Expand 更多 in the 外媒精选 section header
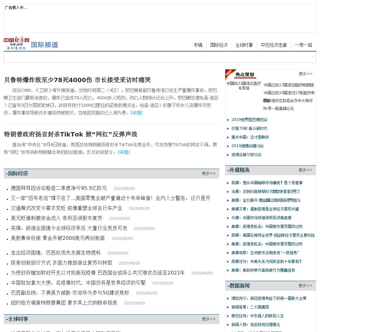This screenshot has width=375, height=332. click(305, 170)
